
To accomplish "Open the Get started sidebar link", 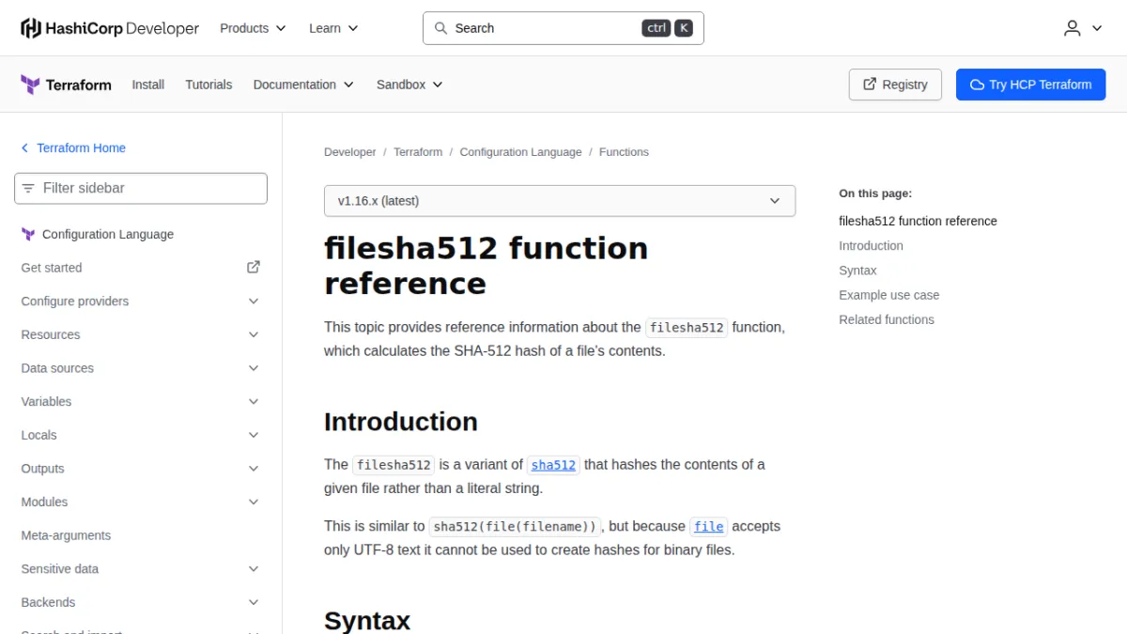I will 141,268.
